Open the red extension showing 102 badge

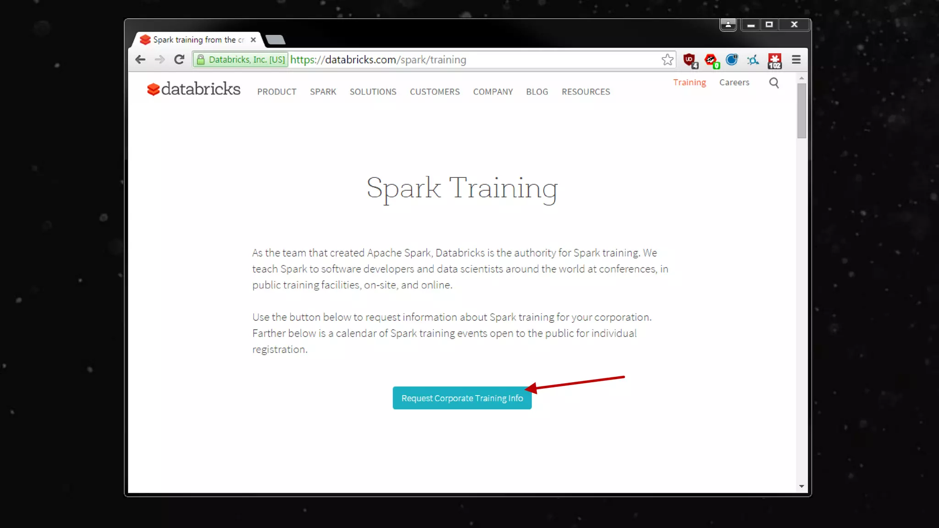click(774, 60)
